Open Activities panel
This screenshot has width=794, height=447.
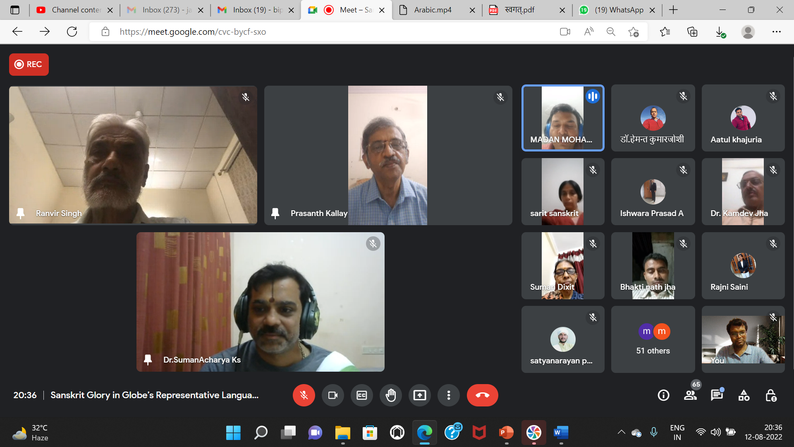pos(744,395)
